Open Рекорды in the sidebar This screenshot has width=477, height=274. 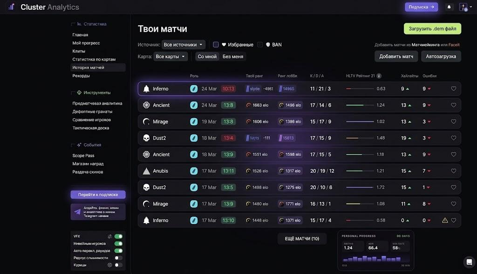(x=81, y=76)
